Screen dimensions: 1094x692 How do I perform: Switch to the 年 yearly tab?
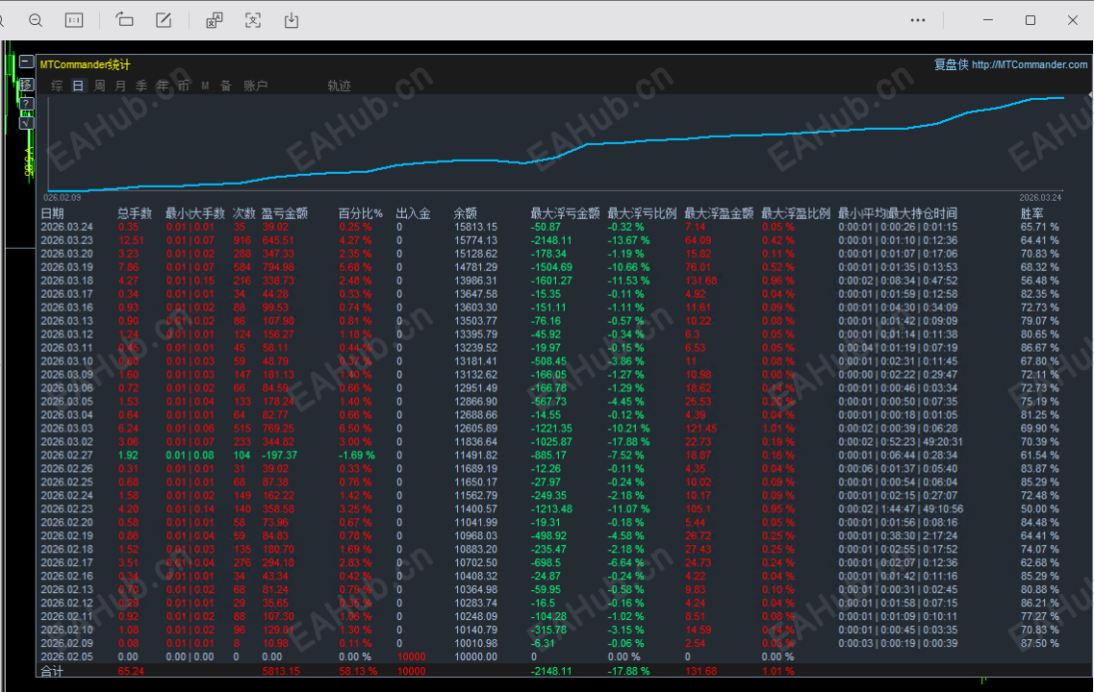point(163,86)
